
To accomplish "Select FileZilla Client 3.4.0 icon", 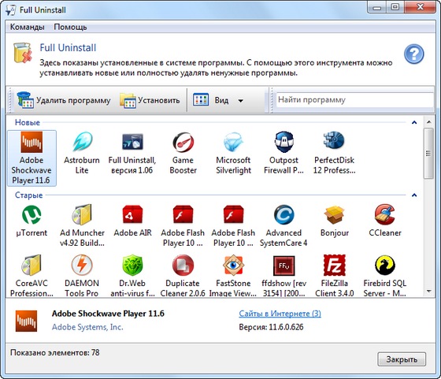I will tap(334, 265).
